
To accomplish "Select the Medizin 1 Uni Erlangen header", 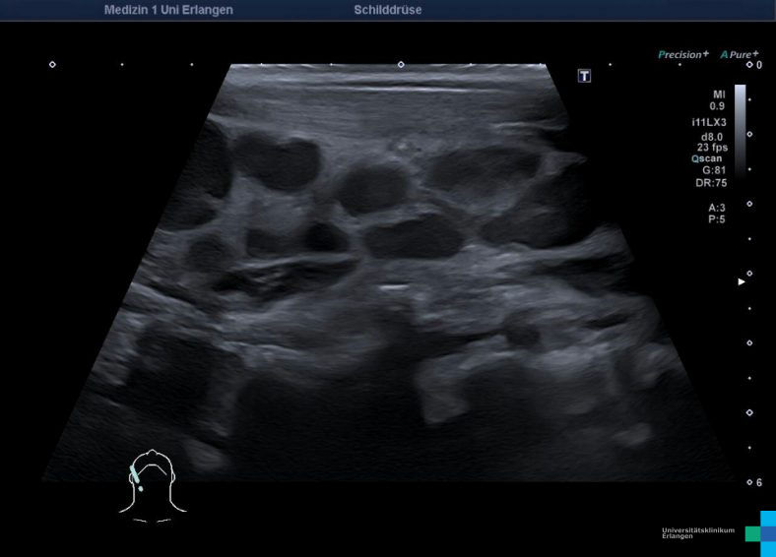I will pyautogui.click(x=168, y=10).
